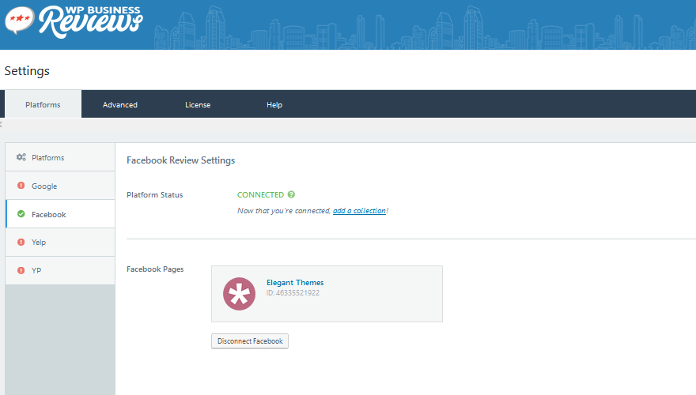Image resolution: width=696 pixels, height=395 pixels.
Task: Switch to the Platforms top tab
Action: pyautogui.click(x=43, y=104)
